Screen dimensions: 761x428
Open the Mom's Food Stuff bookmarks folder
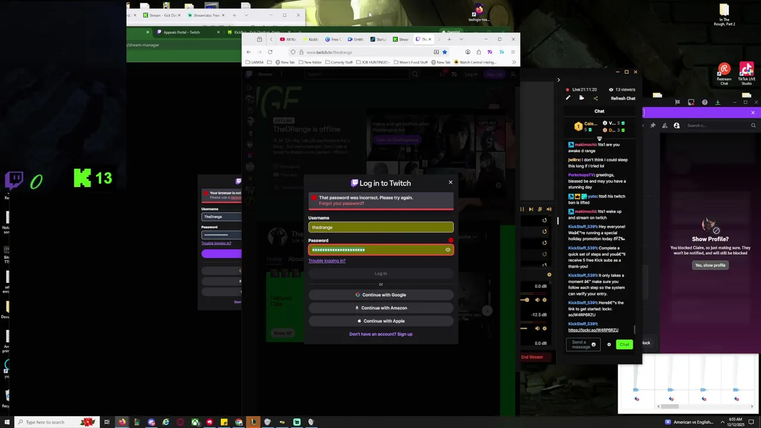pyautogui.click(x=411, y=62)
